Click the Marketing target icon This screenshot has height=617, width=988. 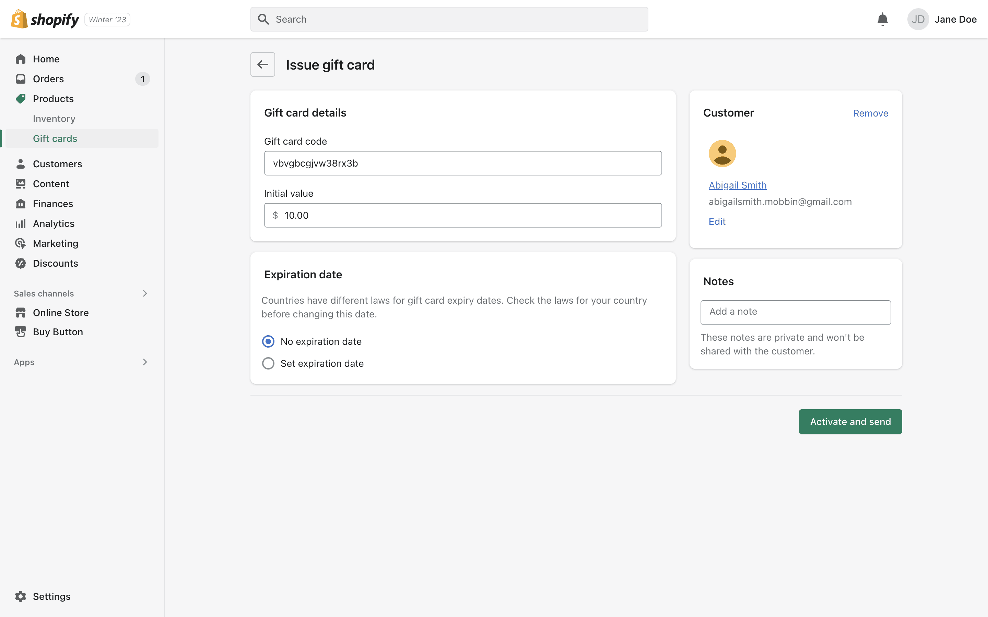pyautogui.click(x=21, y=244)
